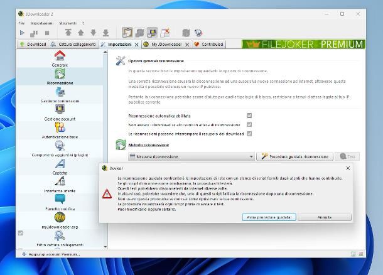This screenshot has height=275, width=383.
Task: Click the Opzioni generali riconnessione heading
Action: (x=156, y=61)
